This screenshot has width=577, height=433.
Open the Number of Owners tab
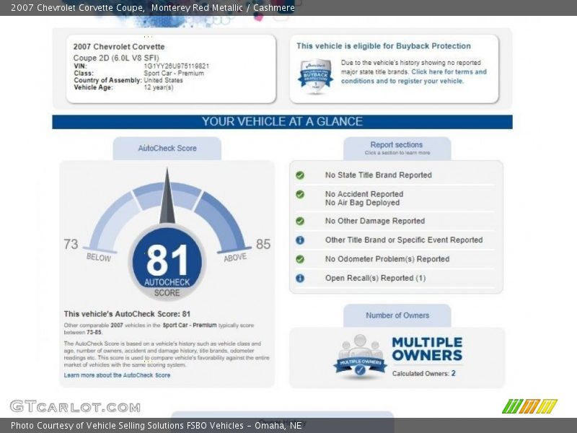point(397,315)
